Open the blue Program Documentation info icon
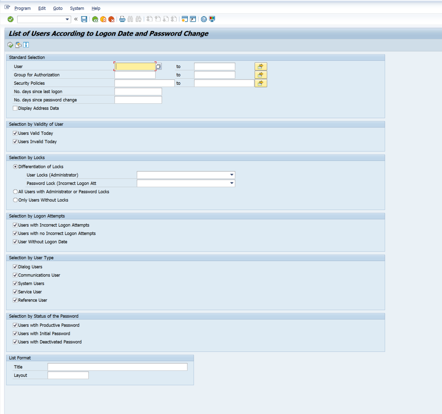 tap(26, 45)
